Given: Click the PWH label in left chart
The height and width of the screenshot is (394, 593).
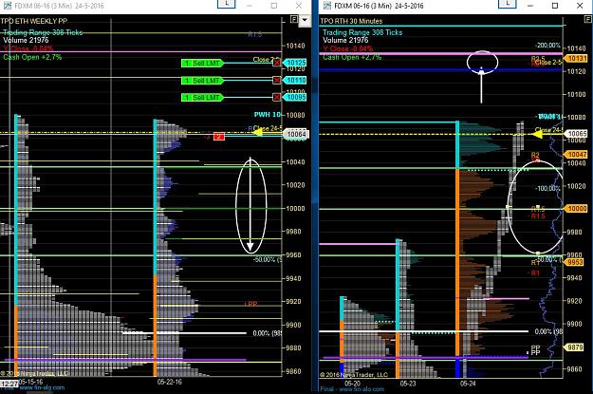Looking at the screenshot, I should tap(268, 114).
